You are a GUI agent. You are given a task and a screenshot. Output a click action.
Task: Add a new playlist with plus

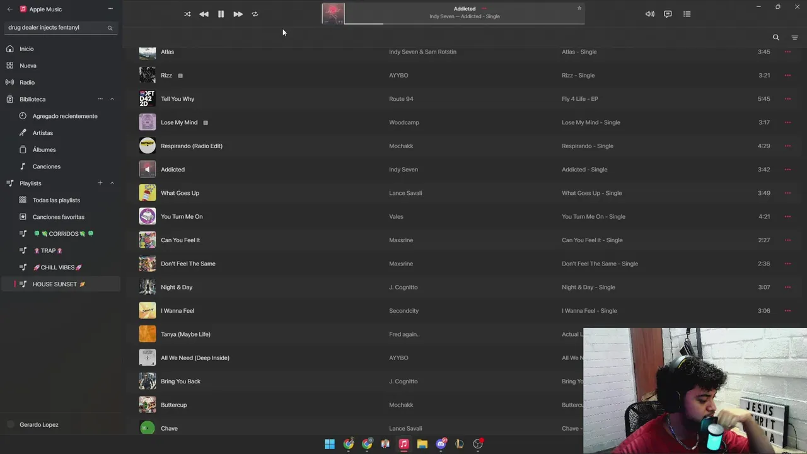[100, 183]
